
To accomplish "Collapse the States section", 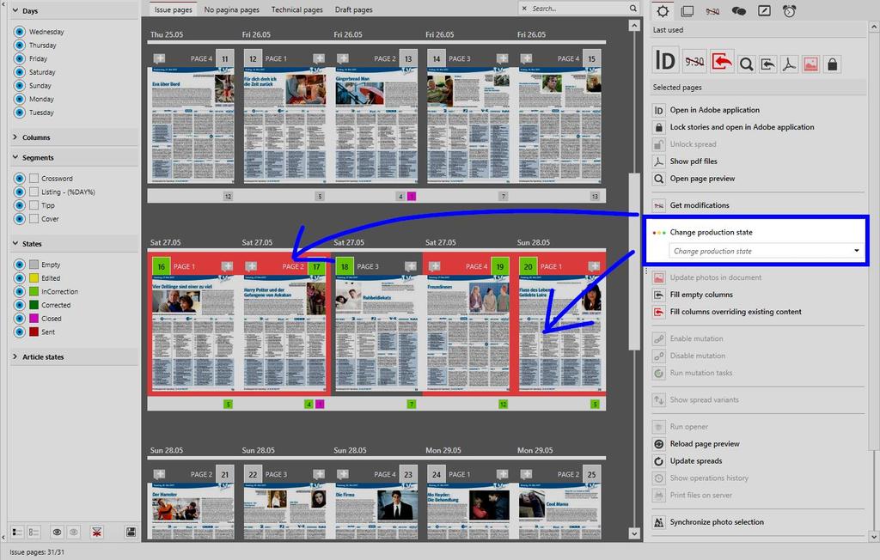I will (15, 244).
